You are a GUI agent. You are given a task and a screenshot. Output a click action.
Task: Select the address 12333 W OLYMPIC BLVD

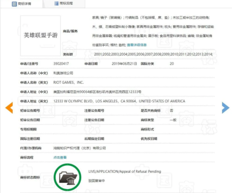[x=73, y=101]
